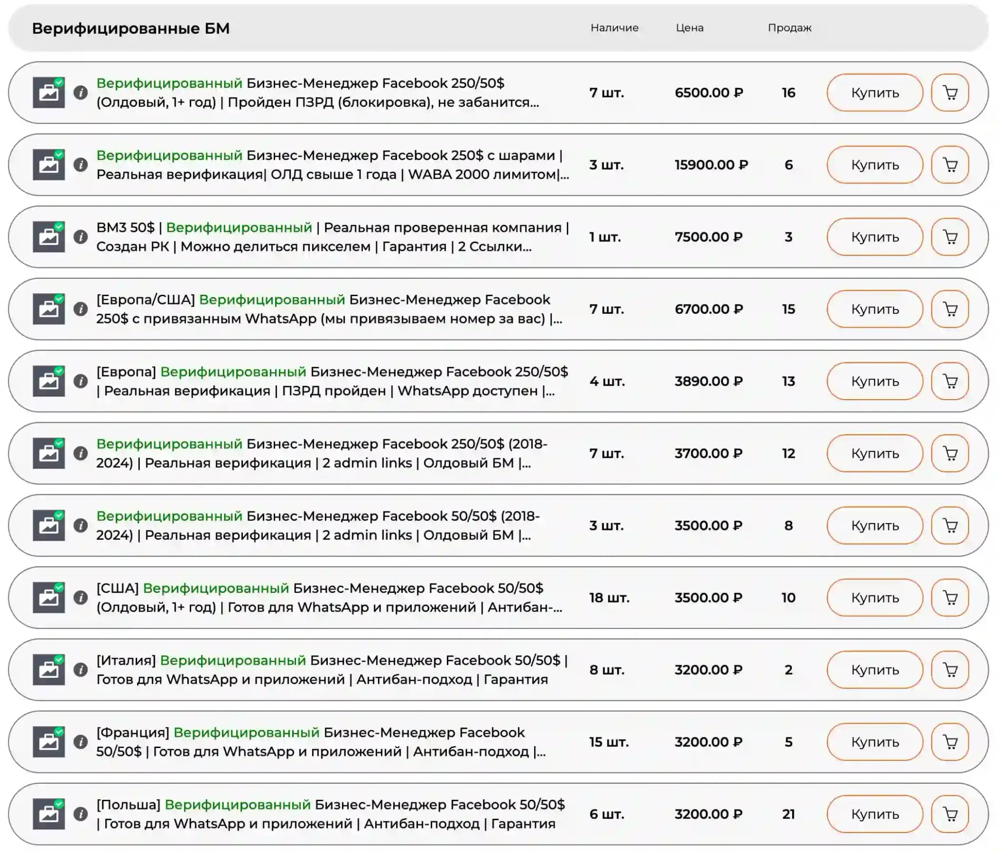999x852 pixels.
Task: Click the 'Наличие' column header
Action: pyautogui.click(x=614, y=28)
